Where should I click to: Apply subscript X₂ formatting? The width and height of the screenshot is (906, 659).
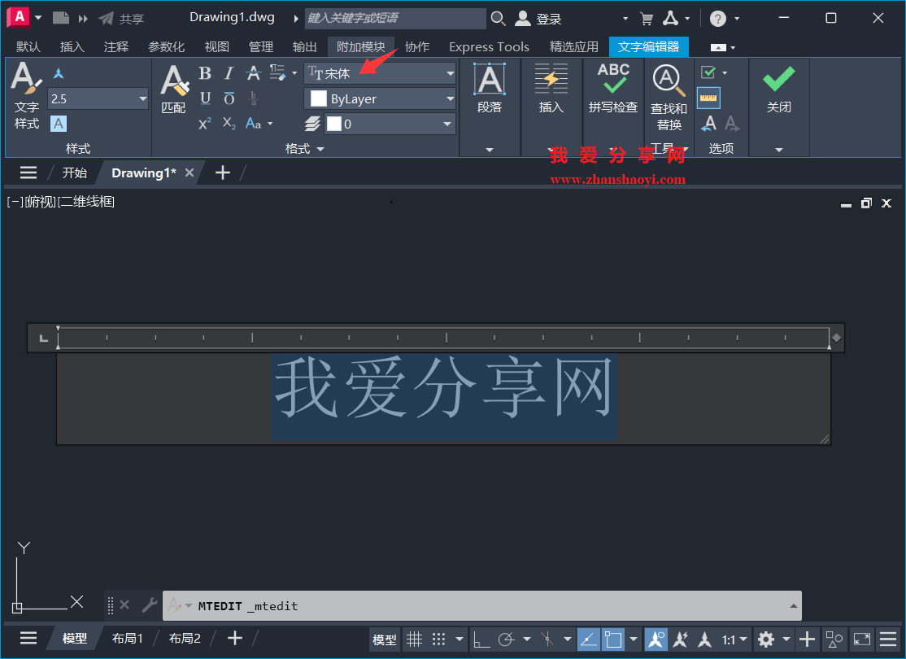coord(229,124)
